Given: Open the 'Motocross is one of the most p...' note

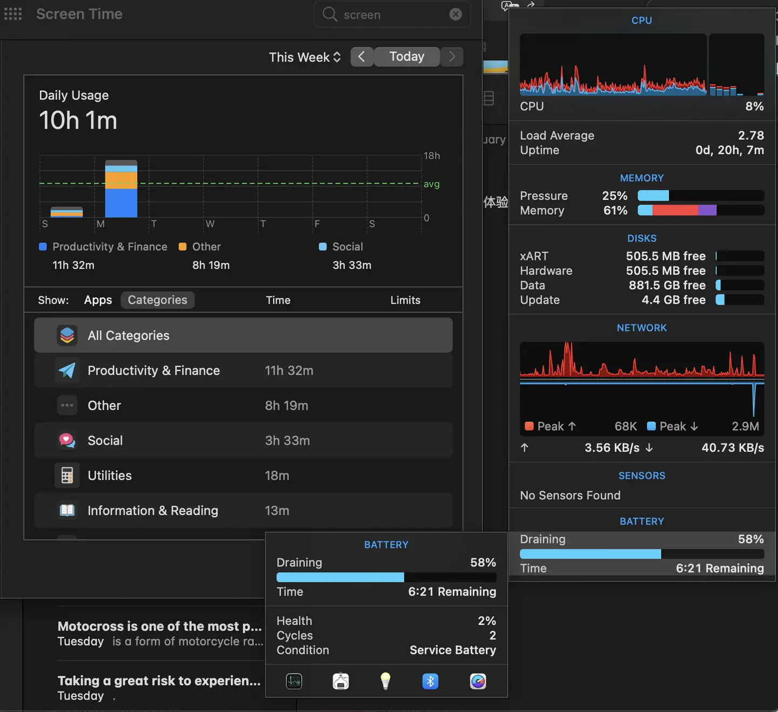Looking at the screenshot, I should coord(160,633).
